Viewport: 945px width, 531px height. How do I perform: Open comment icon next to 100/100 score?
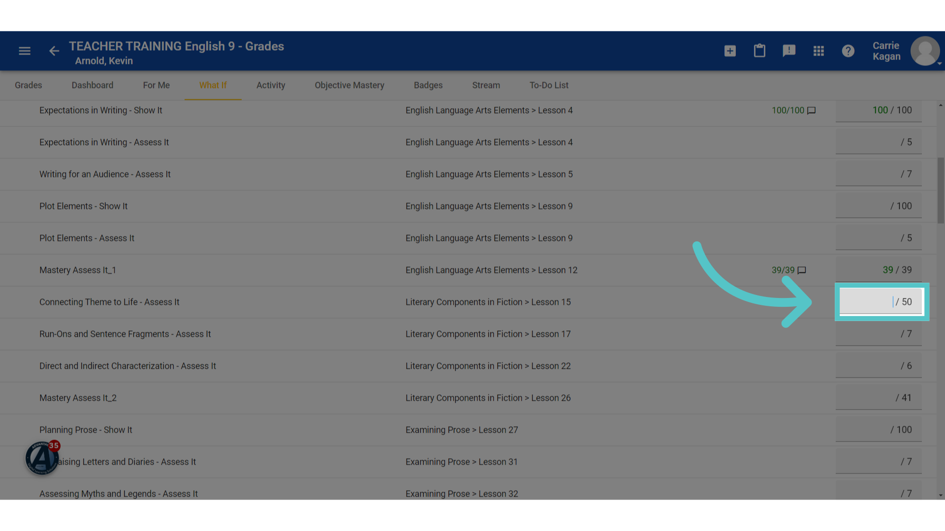[812, 111]
